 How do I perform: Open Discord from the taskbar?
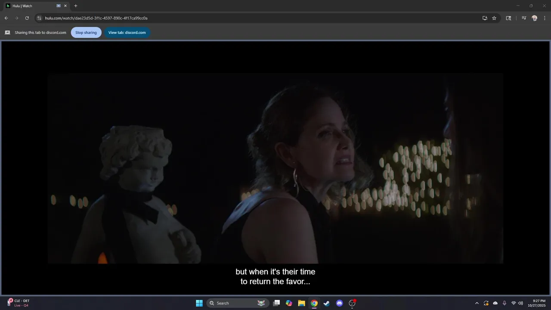[x=339, y=303]
